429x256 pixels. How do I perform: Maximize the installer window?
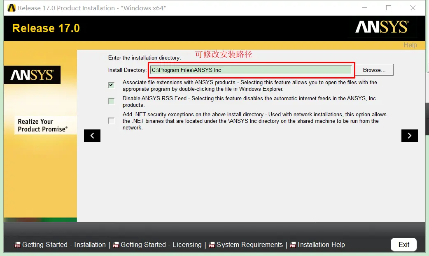click(389, 8)
